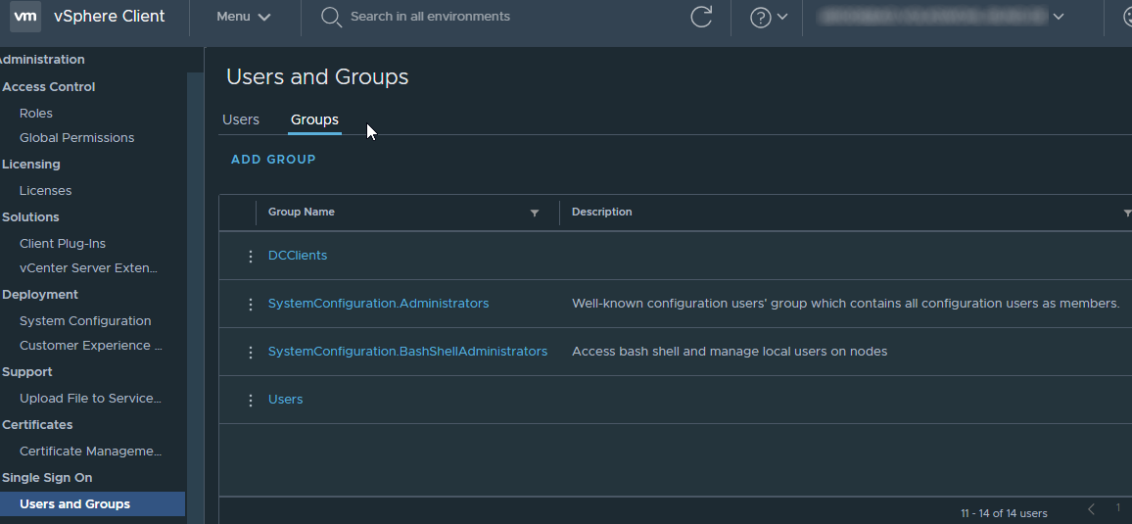Refresh the vSphere Client view
Screen dimensions: 1132x524
point(701,17)
